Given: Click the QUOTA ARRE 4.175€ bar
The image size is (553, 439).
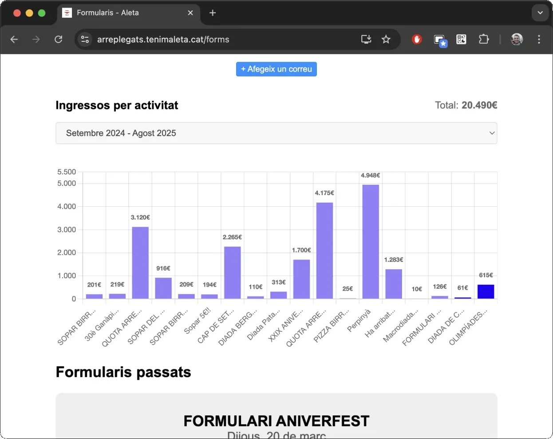Looking at the screenshot, I should pos(325,251).
